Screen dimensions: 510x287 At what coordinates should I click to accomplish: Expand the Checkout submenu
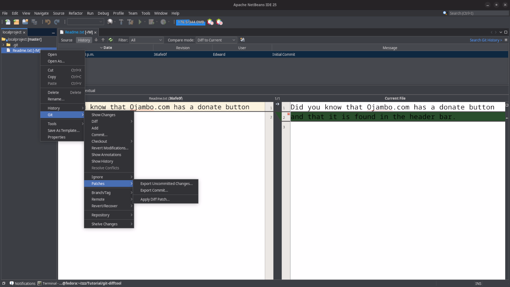point(109,141)
